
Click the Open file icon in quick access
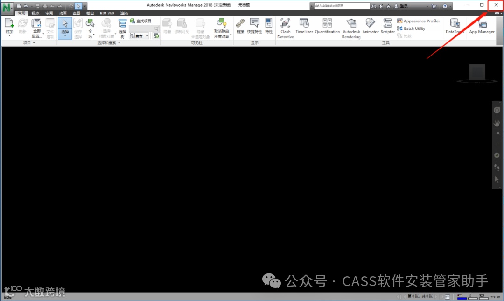[x=26, y=6]
